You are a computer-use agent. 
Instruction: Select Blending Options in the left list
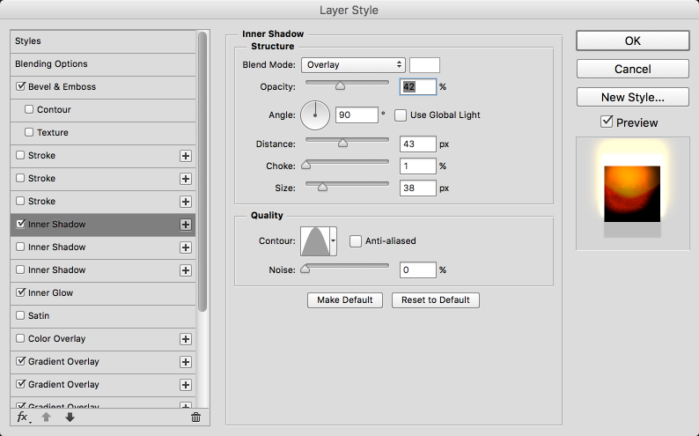(51, 64)
